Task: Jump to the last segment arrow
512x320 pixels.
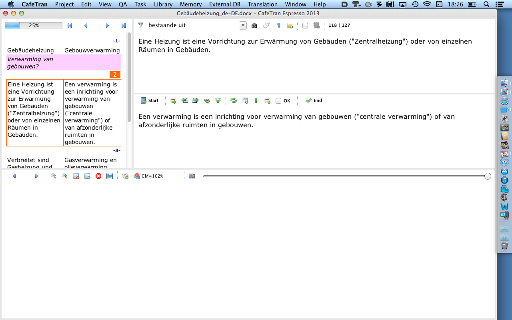Action: [x=124, y=26]
